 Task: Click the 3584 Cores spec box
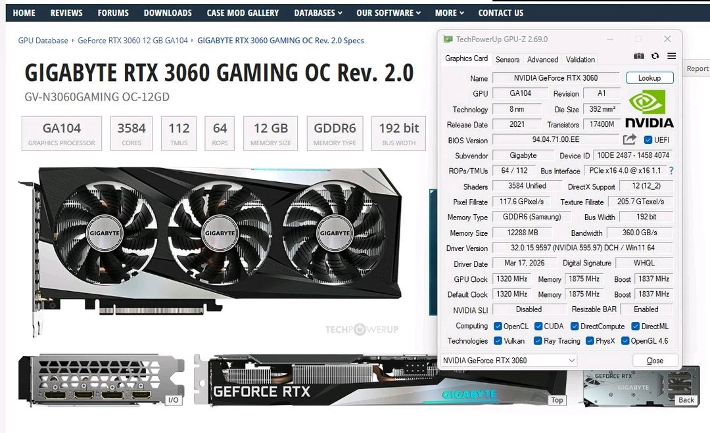(131, 133)
